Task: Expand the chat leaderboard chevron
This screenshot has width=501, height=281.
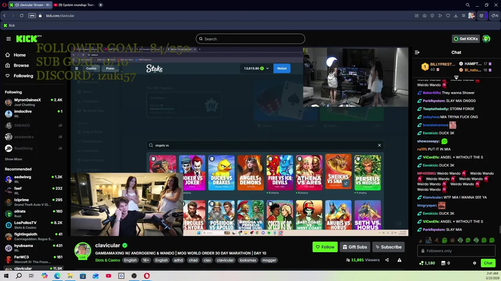Action: pyautogui.click(x=456, y=77)
